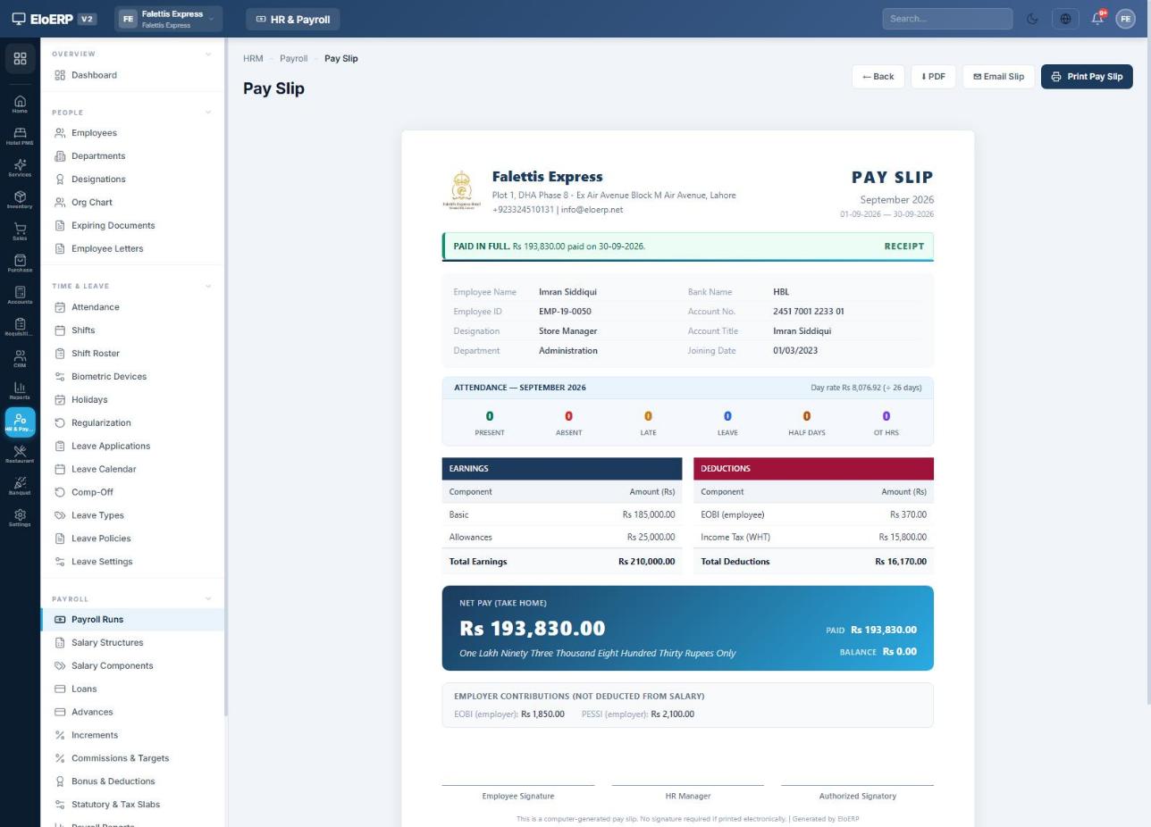Collapse the Payroll sidebar section
This screenshot has height=827, width=1151.
(208, 599)
